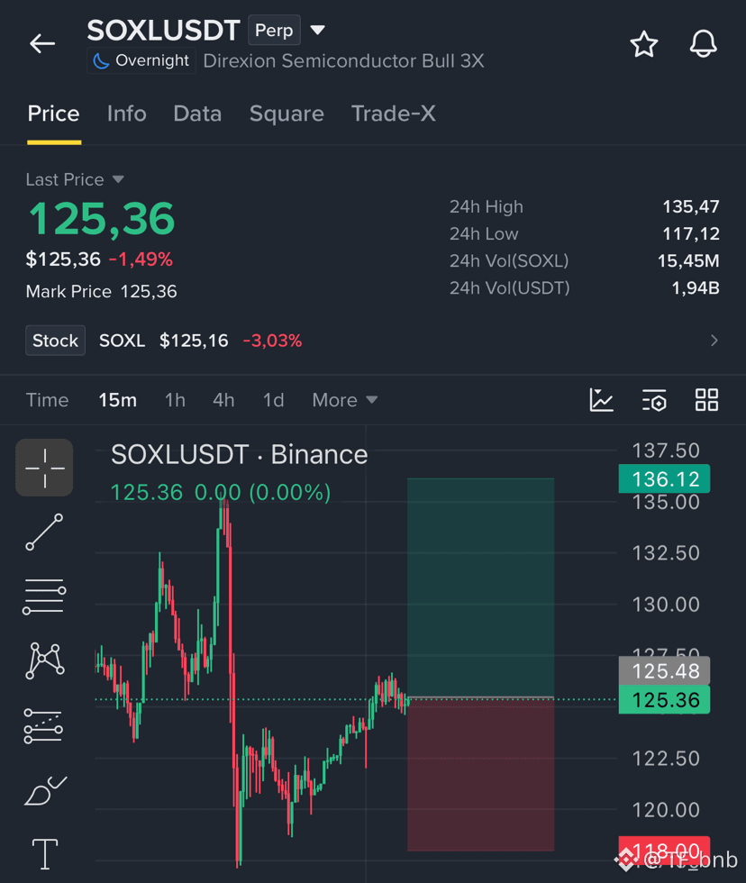Select the trend line drawing tool

[x=44, y=532]
